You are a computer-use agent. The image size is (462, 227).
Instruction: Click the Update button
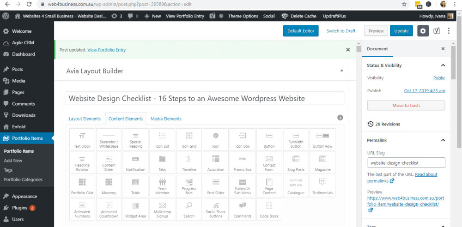401,30
